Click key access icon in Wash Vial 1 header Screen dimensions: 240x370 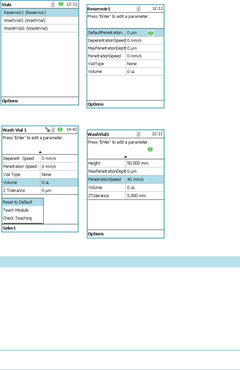click(47, 129)
